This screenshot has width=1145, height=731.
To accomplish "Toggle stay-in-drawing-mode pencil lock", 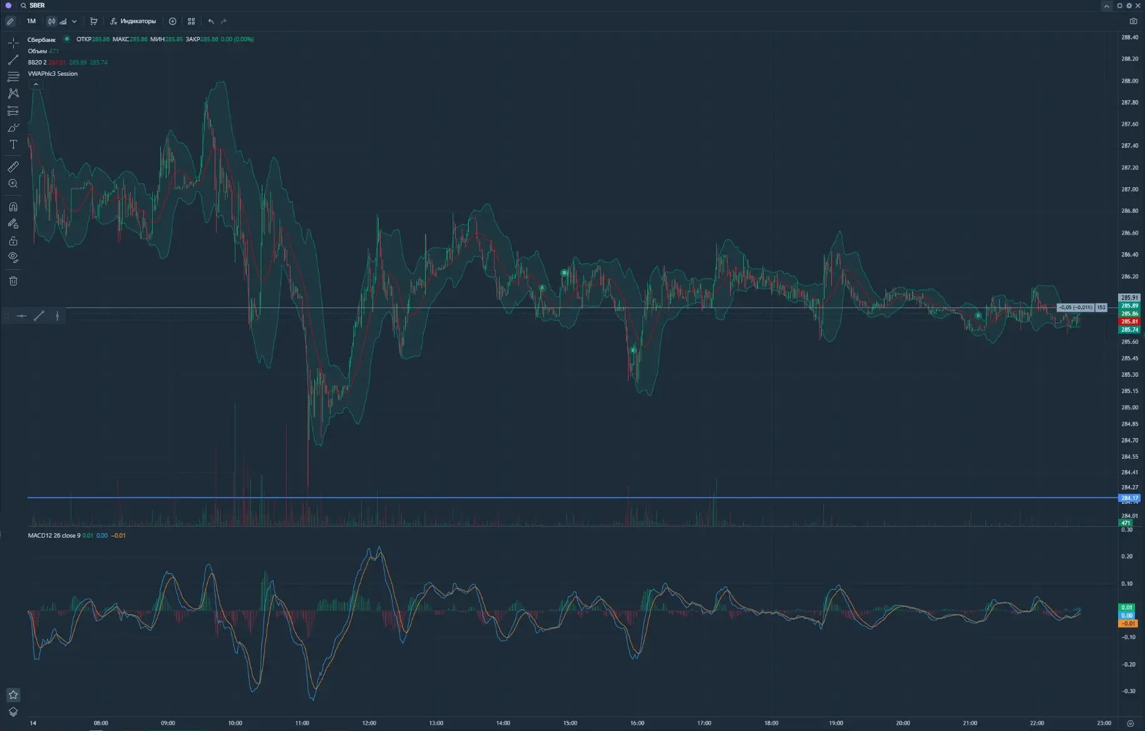I will coord(13,223).
